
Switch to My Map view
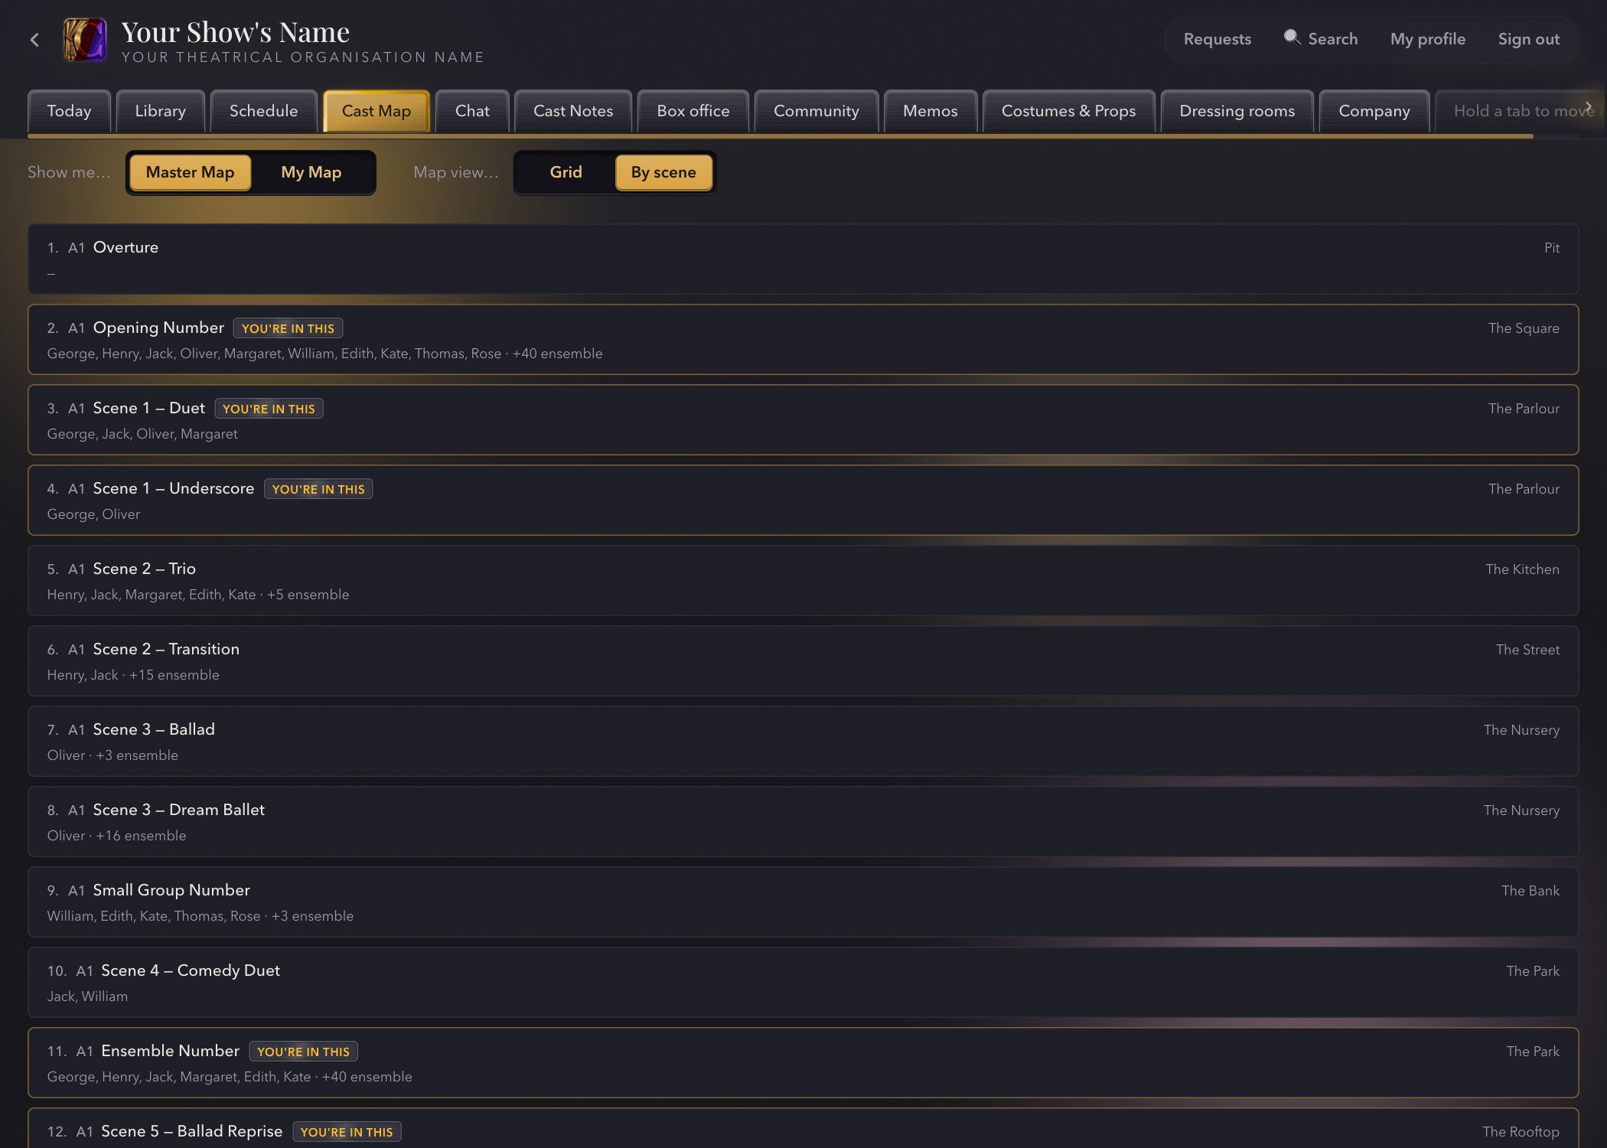(311, 172)
